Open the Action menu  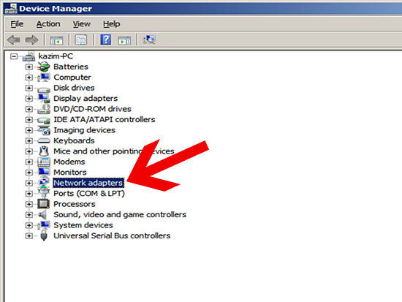point(48,24)
